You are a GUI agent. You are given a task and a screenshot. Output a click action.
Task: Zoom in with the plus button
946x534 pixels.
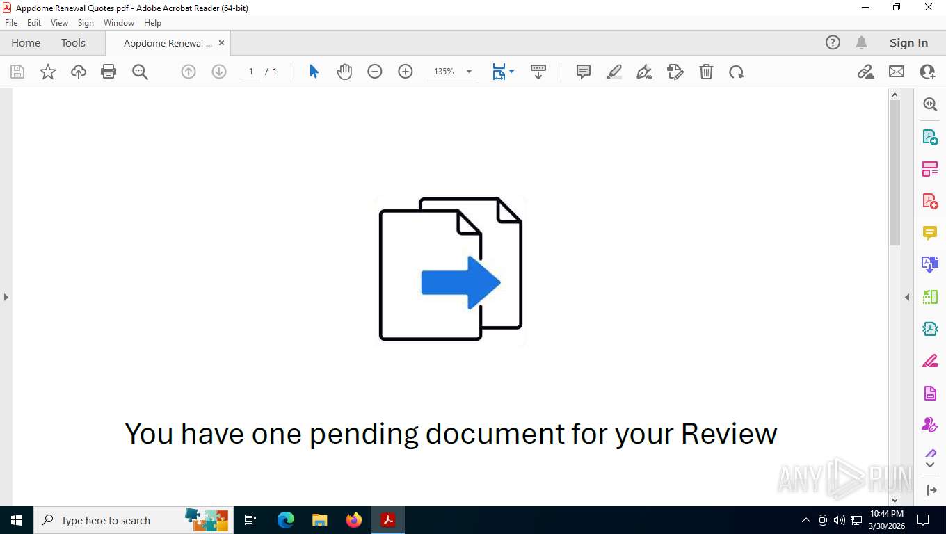tap(406, 72)
